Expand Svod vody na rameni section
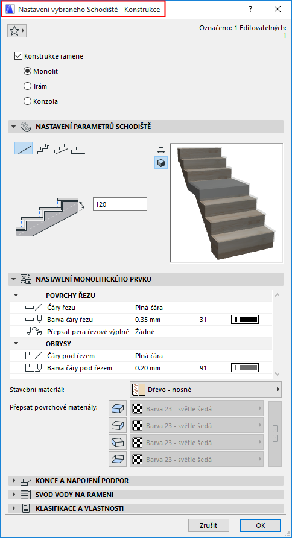The height and width of the screenshot is (538, 292). (146, 495)
